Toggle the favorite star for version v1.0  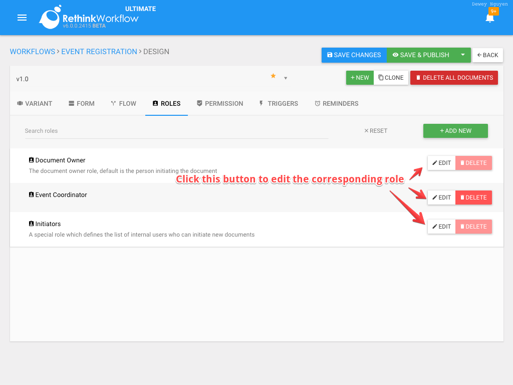[273, 76]
